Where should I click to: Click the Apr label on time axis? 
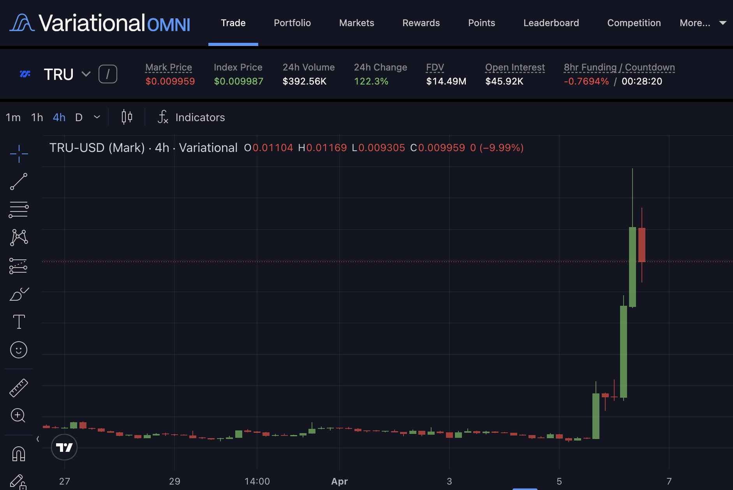pyautogui.click(x=339, y=481)
